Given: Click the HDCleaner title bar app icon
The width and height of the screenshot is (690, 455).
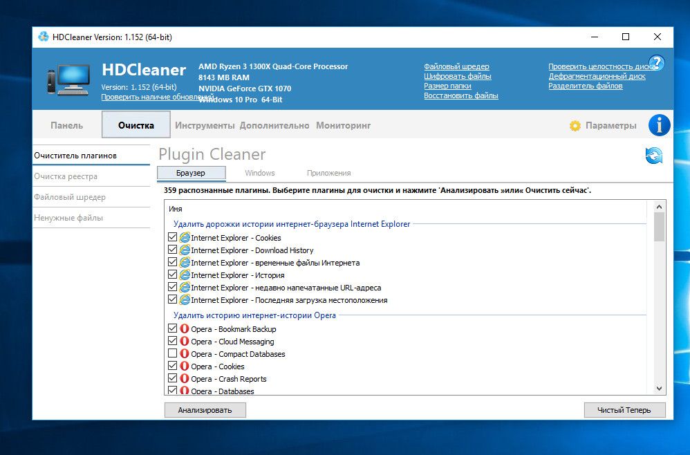Looking at the screenshot, I should click(x=44, y=37).
